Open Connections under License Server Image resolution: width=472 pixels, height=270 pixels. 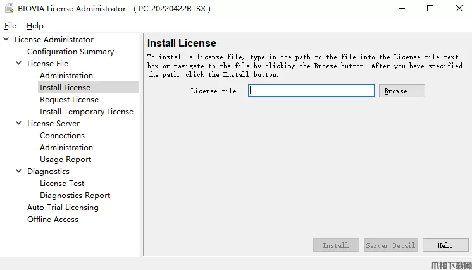point(62,136)
